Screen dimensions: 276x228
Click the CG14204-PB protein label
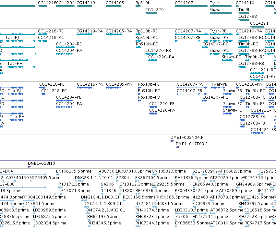point(69,97)
